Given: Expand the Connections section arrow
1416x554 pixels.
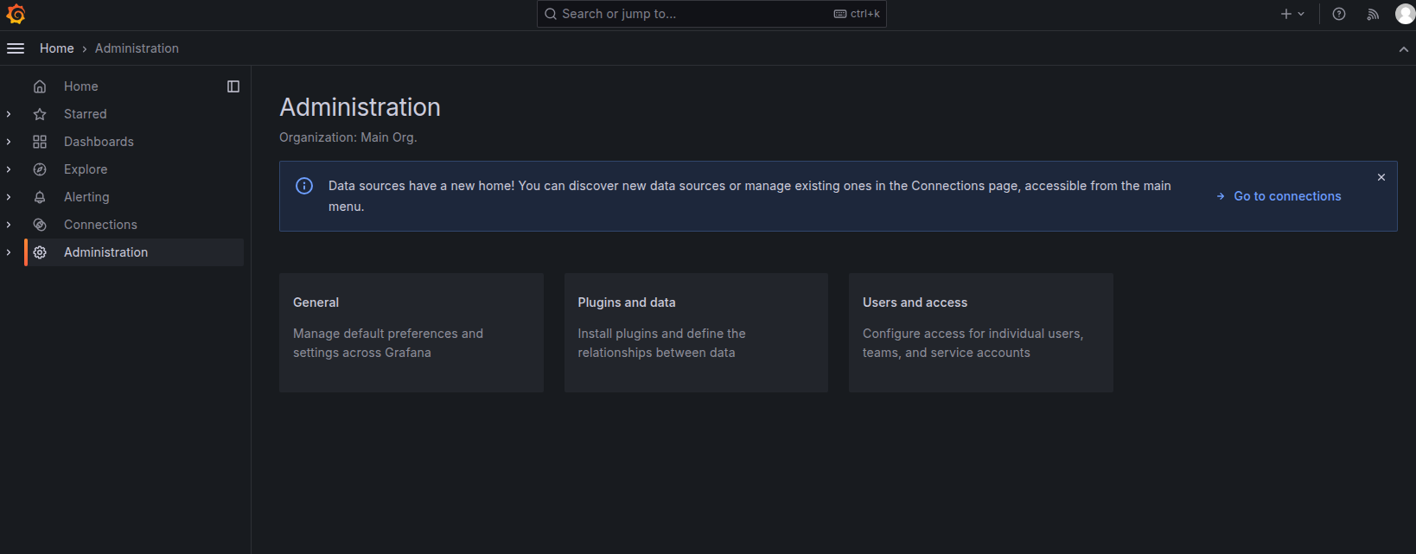Looking at the screenshot, I should [x=9, y=225].
